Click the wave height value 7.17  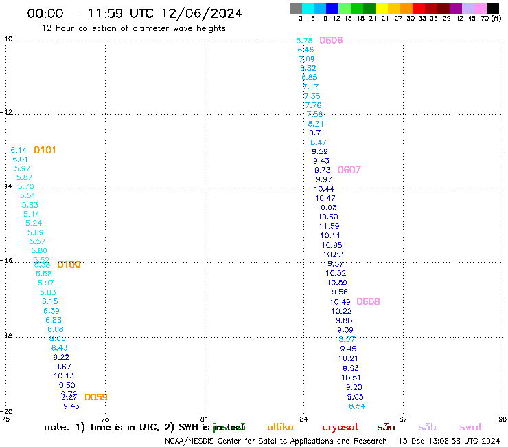[x=311, y=87]
